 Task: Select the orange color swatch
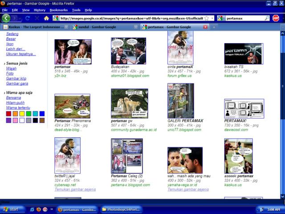click(15, 114)
